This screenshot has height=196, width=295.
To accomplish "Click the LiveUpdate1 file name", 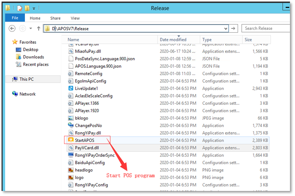I will 86,88.
